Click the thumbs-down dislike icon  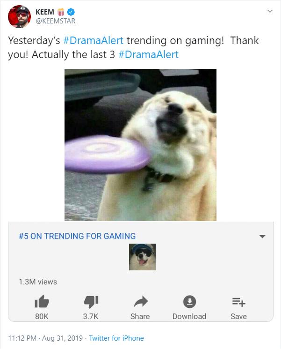tap(91, 302)
